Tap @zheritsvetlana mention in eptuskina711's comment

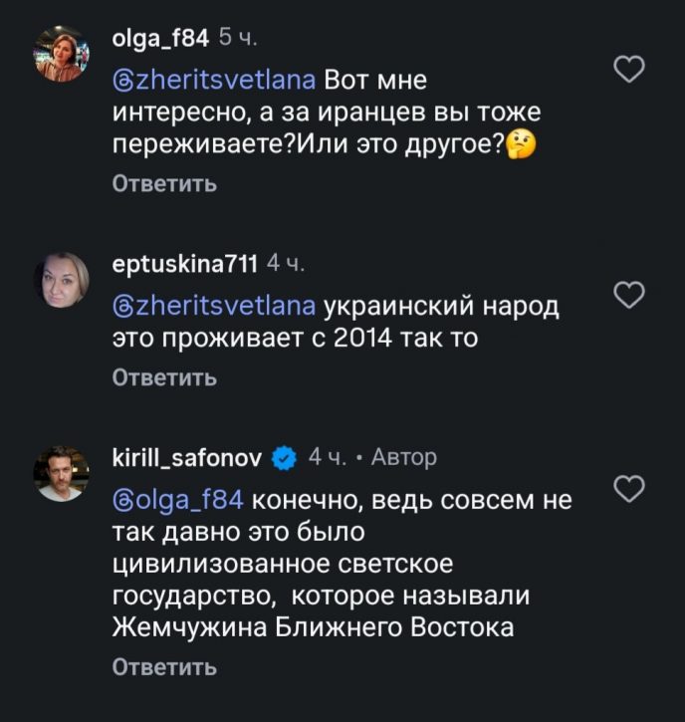pos(214,305)
